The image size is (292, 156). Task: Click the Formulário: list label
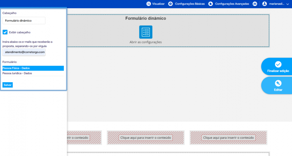click(10, 62)
